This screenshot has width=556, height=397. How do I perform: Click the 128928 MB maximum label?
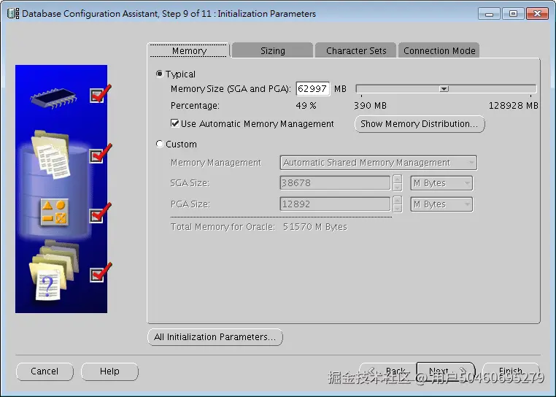click(x=514, y=106)
